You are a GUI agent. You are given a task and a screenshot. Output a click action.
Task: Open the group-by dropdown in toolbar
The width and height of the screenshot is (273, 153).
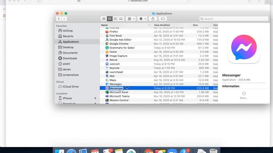[131, 19]
